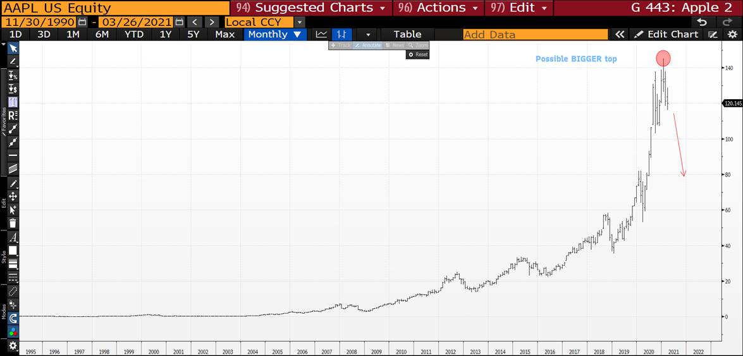
Task: Switch to bar chart type icon
Action: (x=341, y=35)
